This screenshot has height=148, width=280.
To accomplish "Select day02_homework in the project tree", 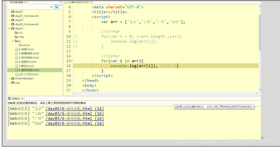I will pyautogui.click(x=27, y=24).
